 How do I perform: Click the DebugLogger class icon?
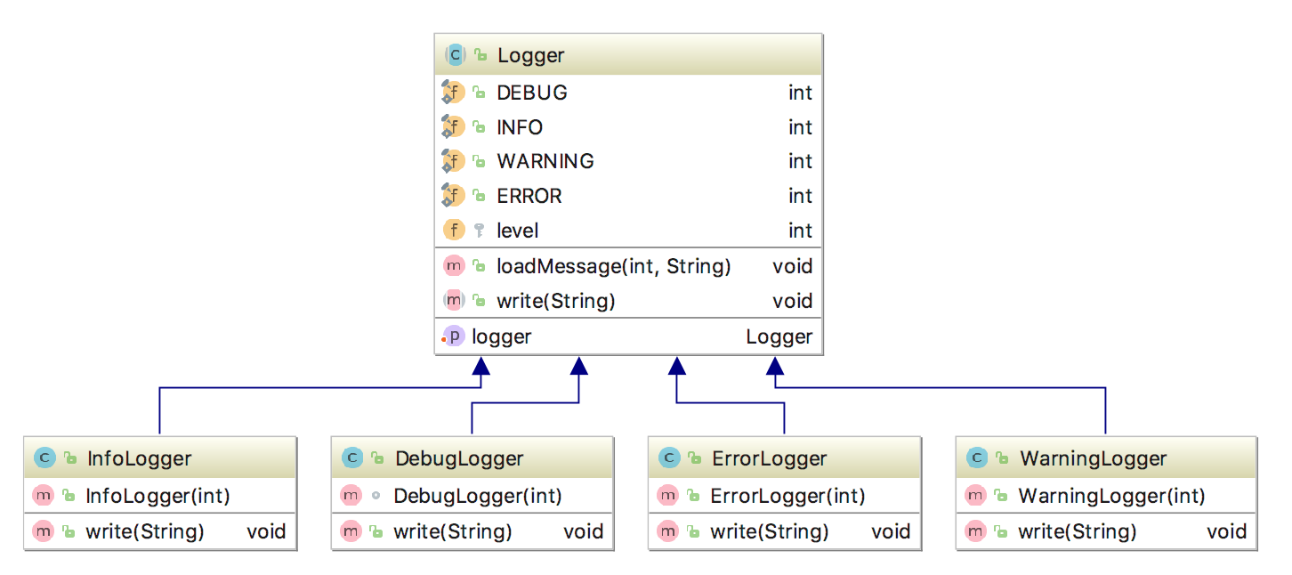[x=352, y=458]
